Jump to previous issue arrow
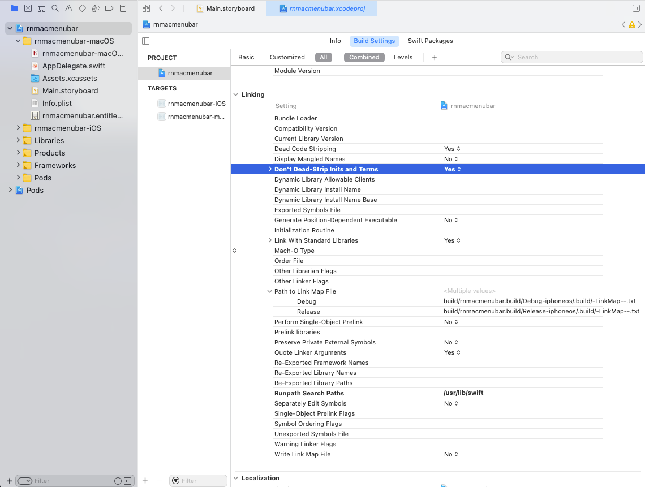Image resolution: width=645 pixels, height=487 pixels. tap(623, 25)
